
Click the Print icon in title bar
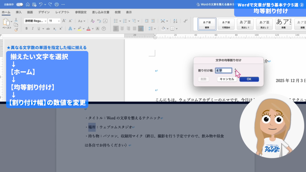point(57,4)
